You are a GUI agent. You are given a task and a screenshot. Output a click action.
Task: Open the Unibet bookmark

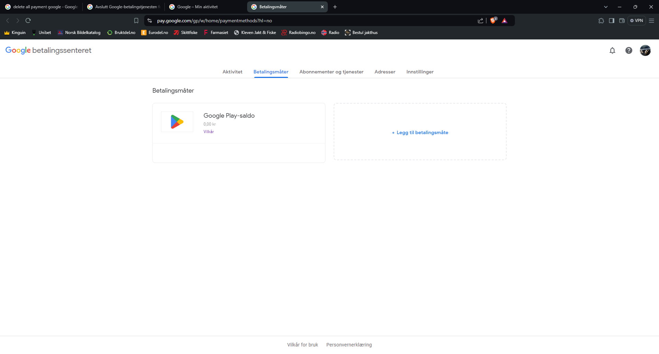click(42, 33)
